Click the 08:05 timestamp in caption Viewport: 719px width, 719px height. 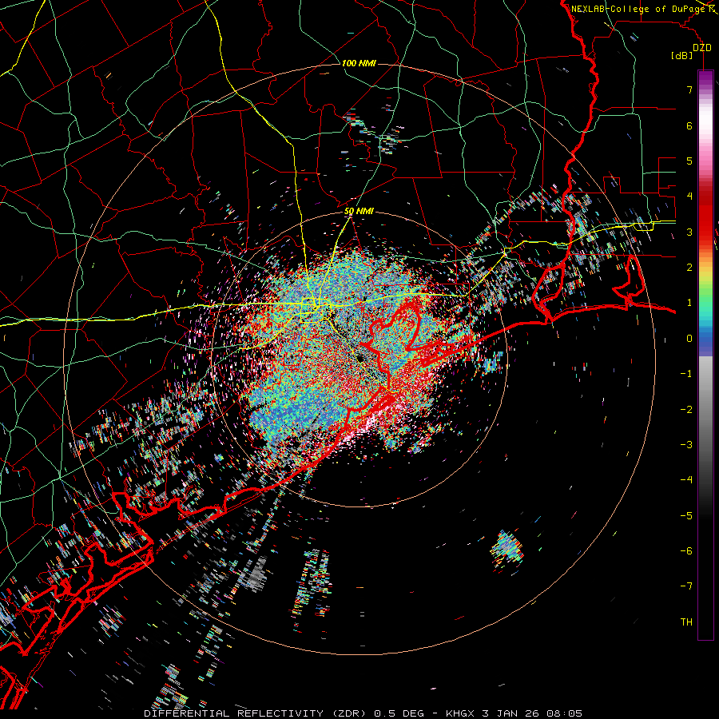pyautogui.click(x=564, y=713)
